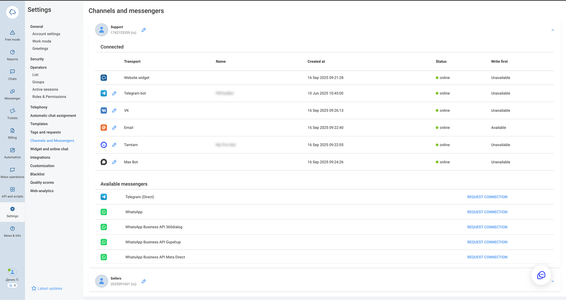Request connection for Telegram (Direct)
Viewport: 566px width, 300px height.
coord(487,197)
